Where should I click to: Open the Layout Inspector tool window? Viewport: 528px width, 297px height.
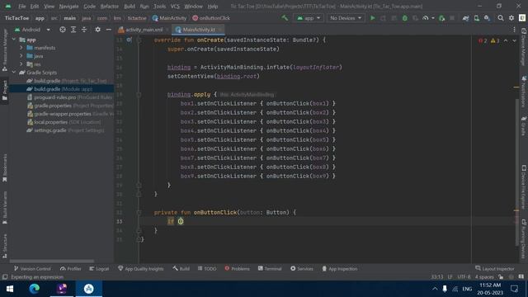click(x=495, y=269)
